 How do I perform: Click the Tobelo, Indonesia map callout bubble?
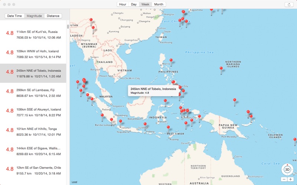pos(153,91)
